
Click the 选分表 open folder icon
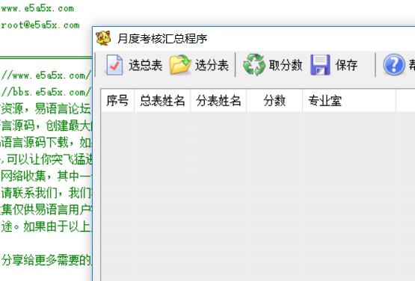[x=180, y=64]
